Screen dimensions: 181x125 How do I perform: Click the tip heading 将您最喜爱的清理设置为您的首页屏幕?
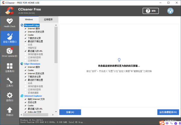click(x=119, y=66)
